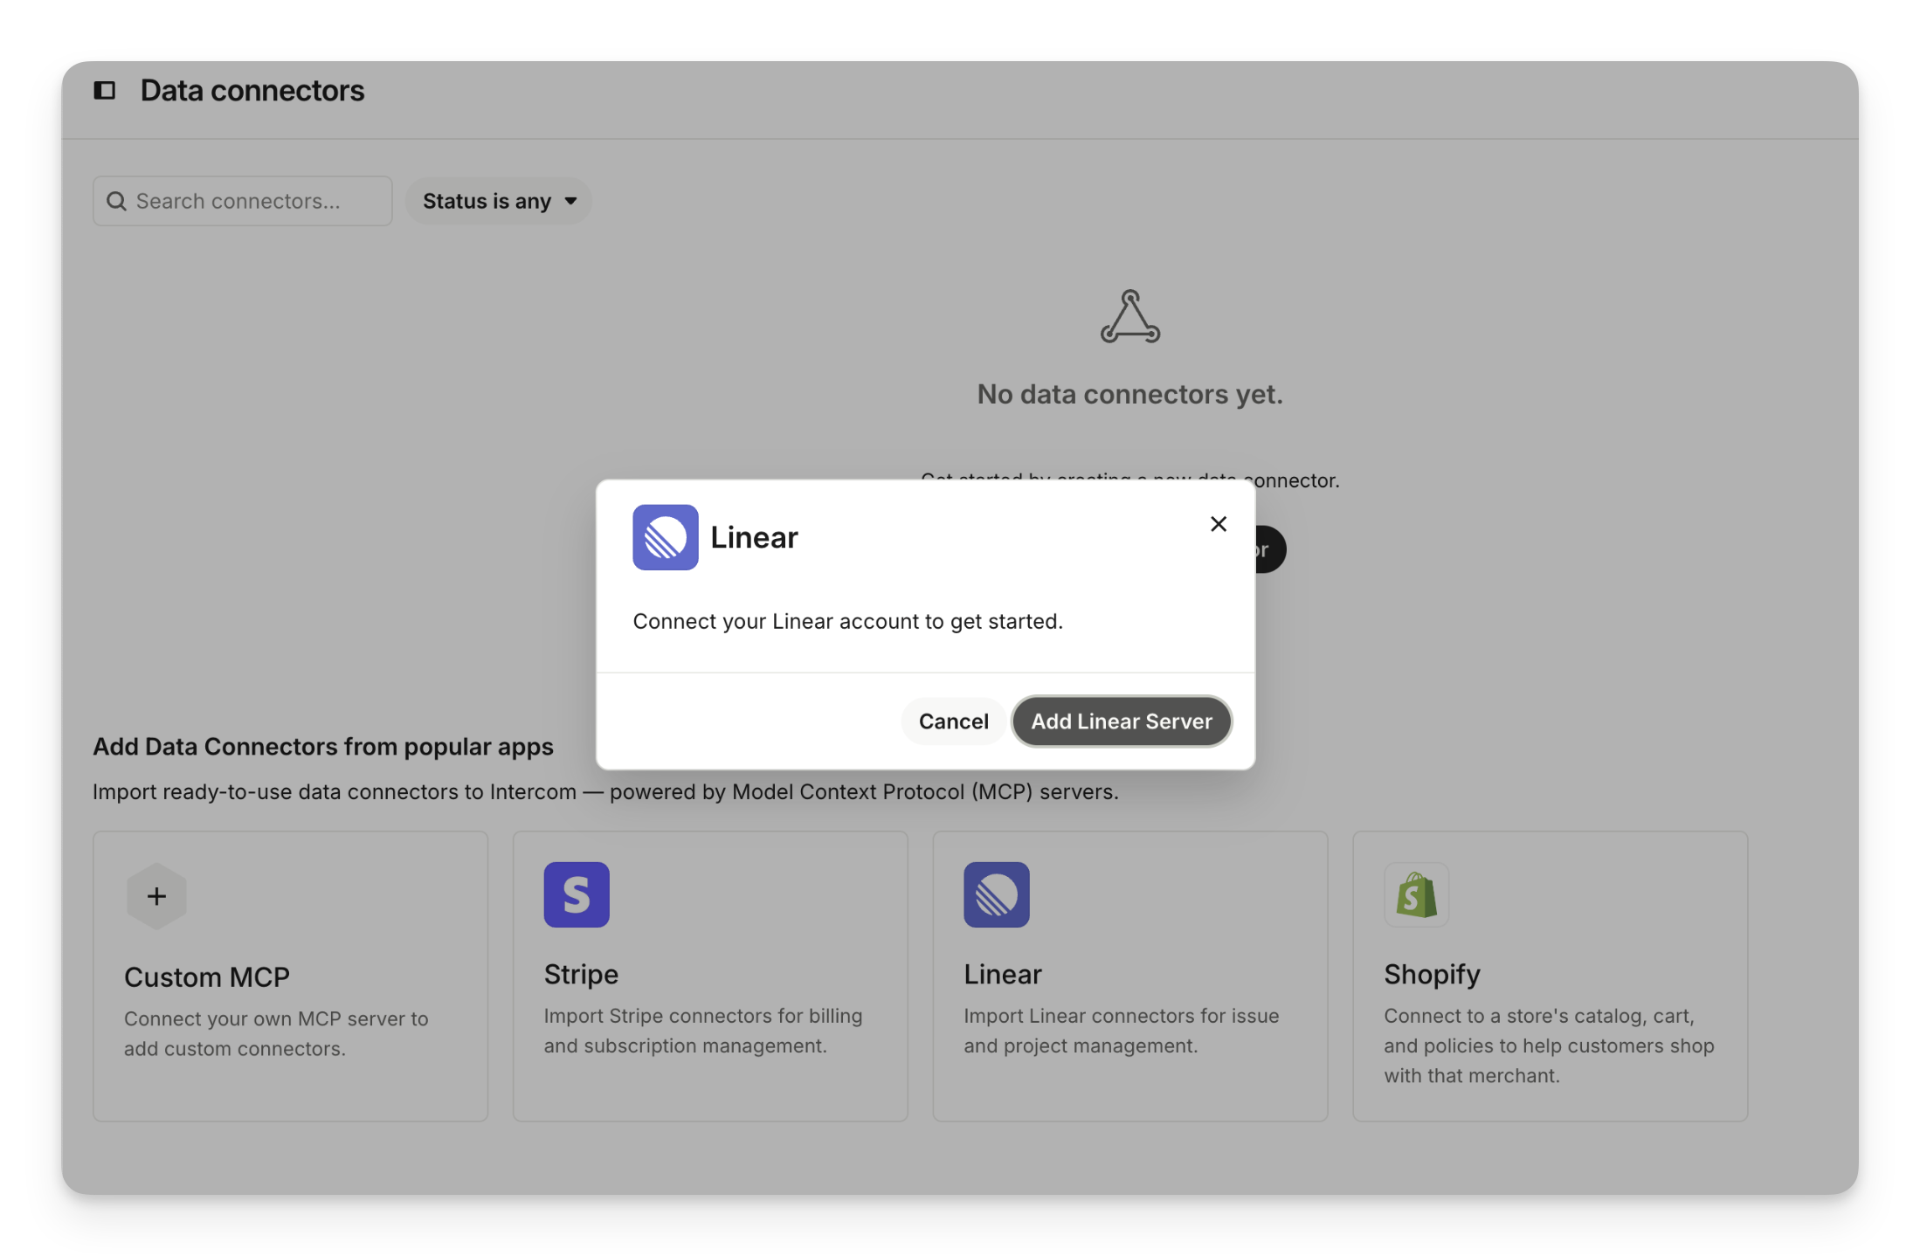Screen dimensions: 1920x1256
Task: Click the dropdown arrow beside Status
Action: [570, 202]
